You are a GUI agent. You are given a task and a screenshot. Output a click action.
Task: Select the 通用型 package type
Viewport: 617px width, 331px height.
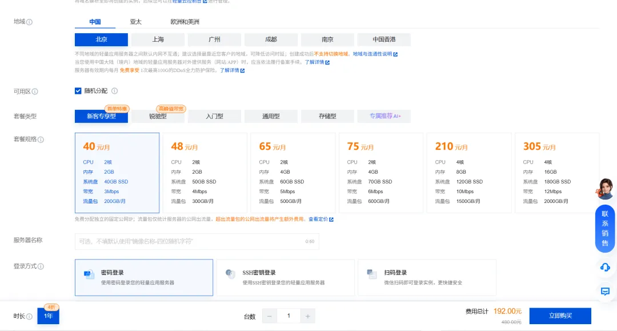pos(271,116)
